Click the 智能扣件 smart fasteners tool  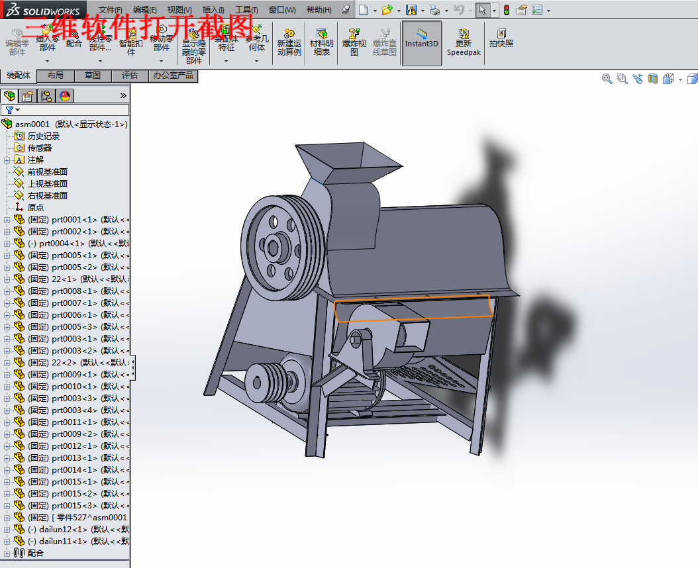pyautogui.click(x=131, y=43)
